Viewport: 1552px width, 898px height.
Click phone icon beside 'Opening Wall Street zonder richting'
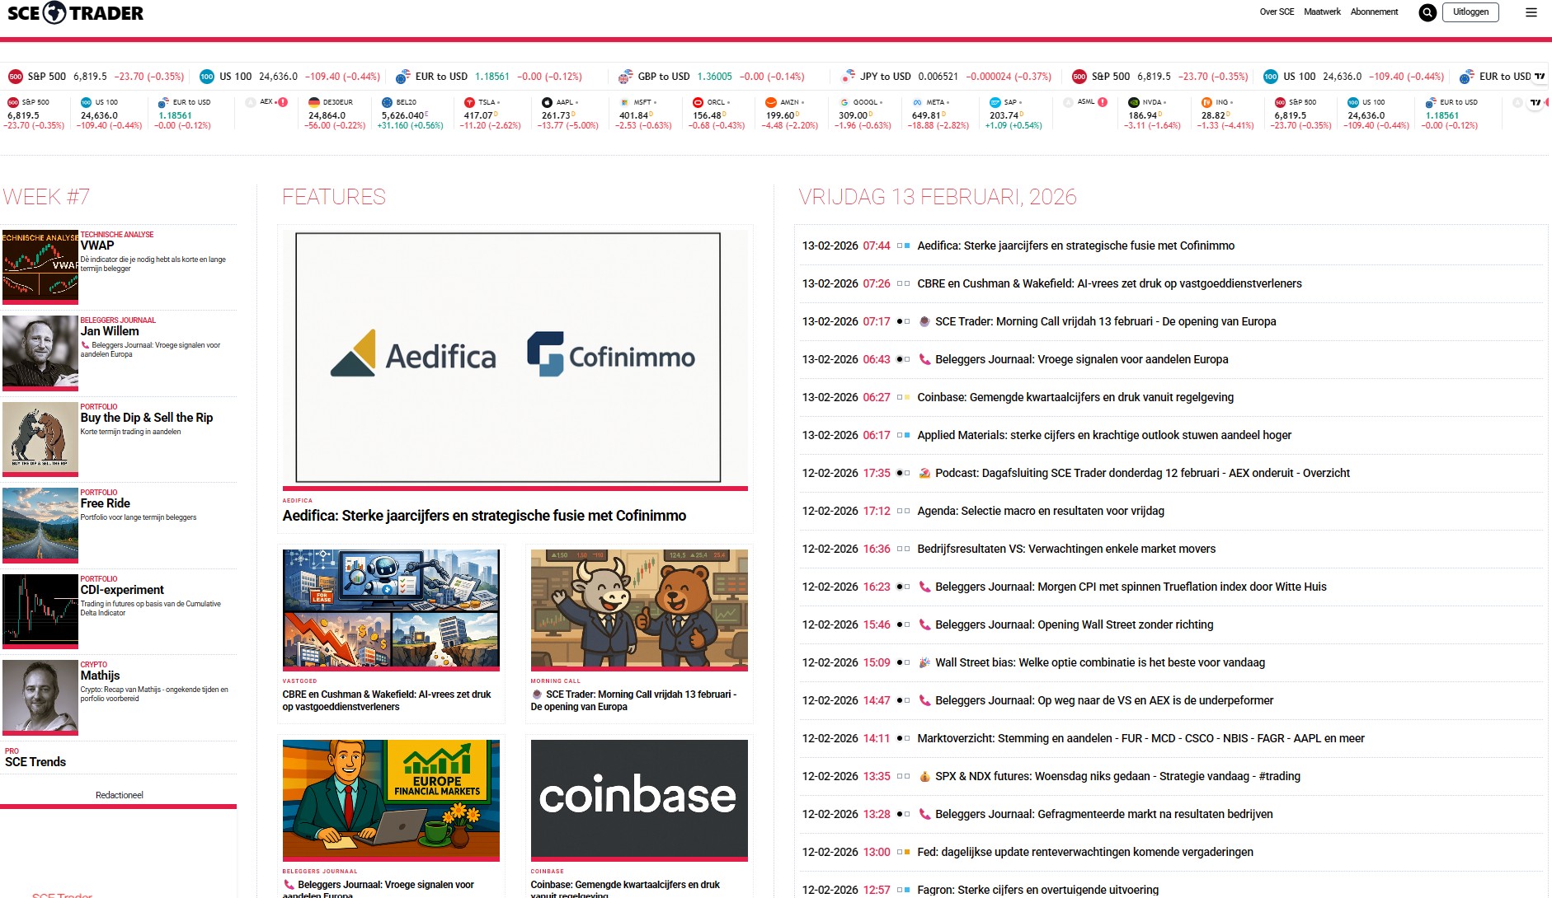tap(924, 624)
